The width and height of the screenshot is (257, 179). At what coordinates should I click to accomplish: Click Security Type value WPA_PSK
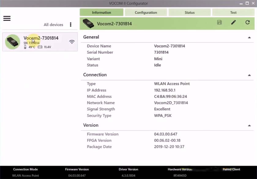163,115
